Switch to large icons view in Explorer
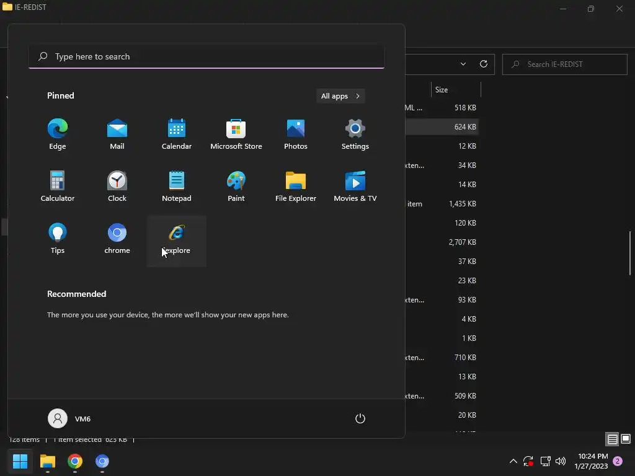Screen dimensions: 635x476 click(x=626, y=439)
